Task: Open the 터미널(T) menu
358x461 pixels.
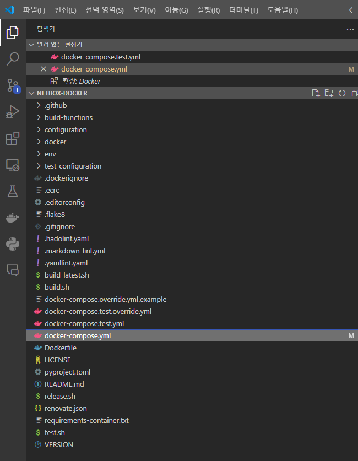Action: 243,10
